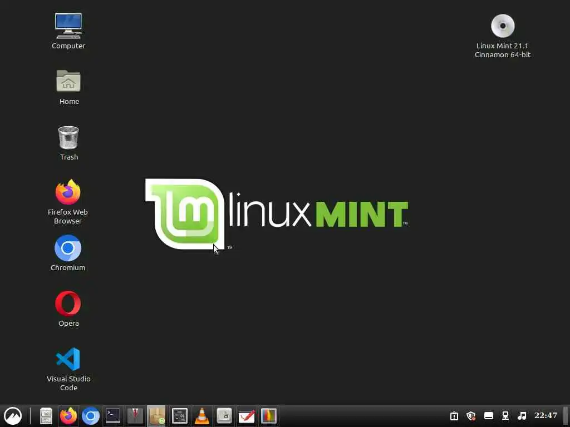
Task: Click the show-desktop strip at panel's right edge
Action: coord(566,416)
